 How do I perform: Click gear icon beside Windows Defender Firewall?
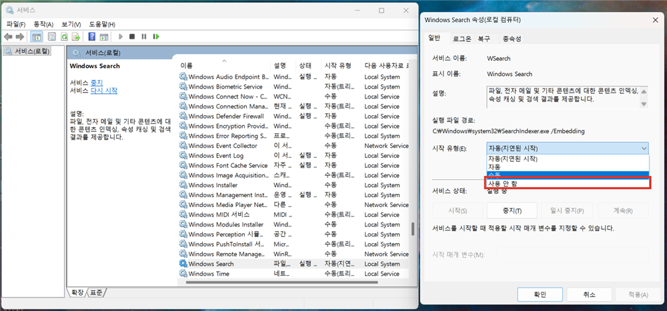pos(183,116)
